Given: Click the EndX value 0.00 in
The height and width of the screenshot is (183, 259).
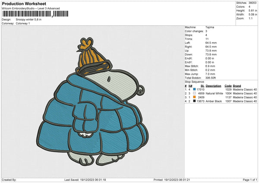Looking at the screenshot, I should coord(210,58).
